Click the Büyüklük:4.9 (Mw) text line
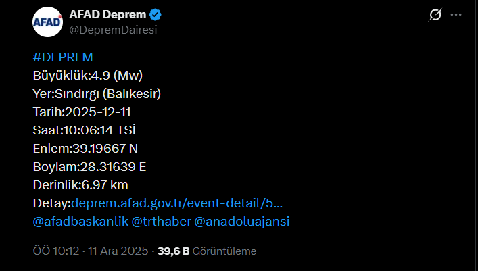 tap(87, 75)
